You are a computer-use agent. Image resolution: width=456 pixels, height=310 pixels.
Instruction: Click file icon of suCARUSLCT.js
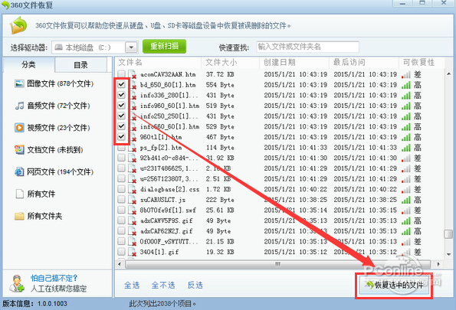(133, 200)
